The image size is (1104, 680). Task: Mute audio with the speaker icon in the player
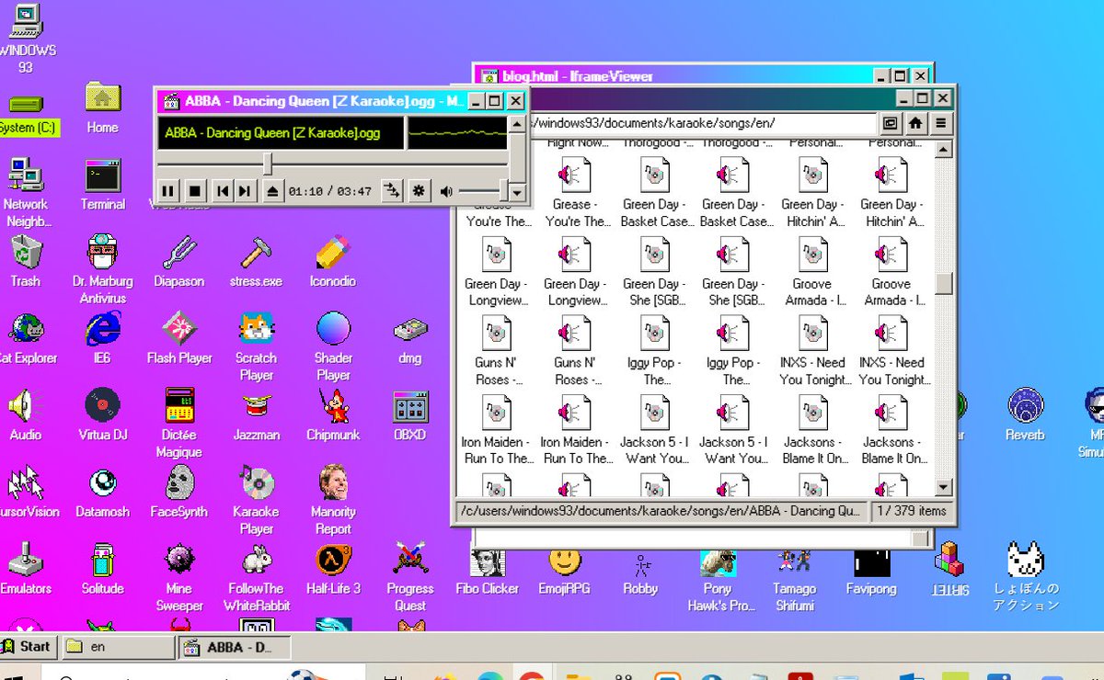point(446,191)
